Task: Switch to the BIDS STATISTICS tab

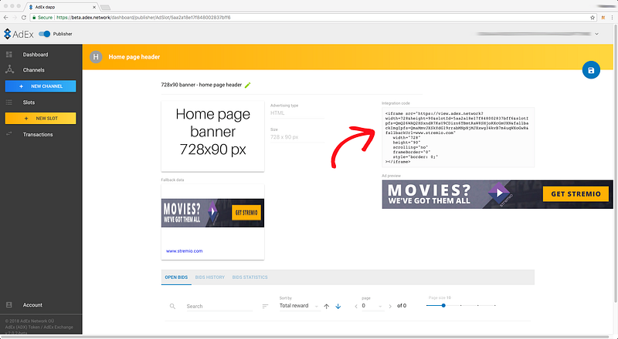Action: (250, 277)
